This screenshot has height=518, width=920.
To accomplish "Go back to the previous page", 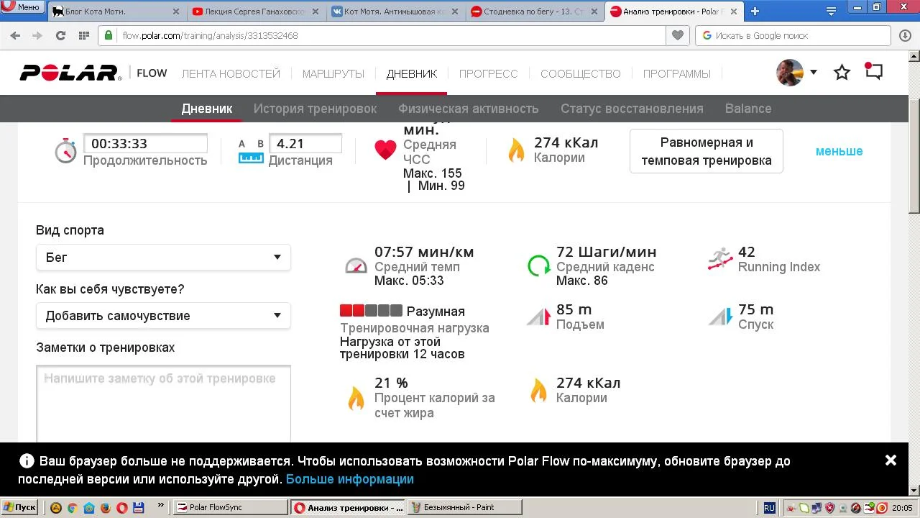I will click(16, 35).
